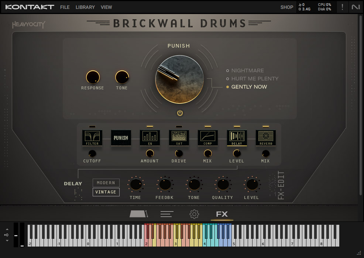Switch delay to Modern mode

coord(106,183)
